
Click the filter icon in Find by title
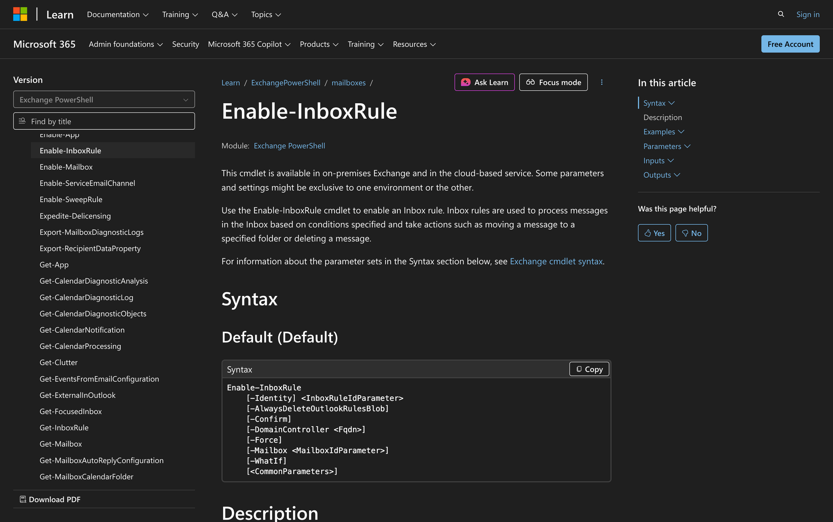[22, 121]
